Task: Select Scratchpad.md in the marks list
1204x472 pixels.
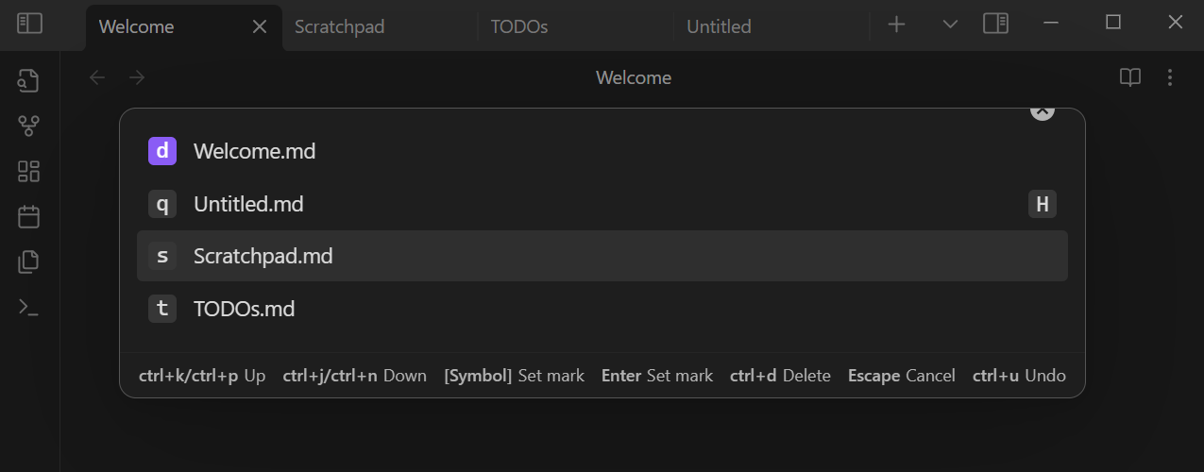Action: [602, 256]
